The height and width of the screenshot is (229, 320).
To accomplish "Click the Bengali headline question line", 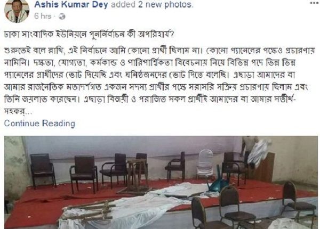I will tap(89, 34).
